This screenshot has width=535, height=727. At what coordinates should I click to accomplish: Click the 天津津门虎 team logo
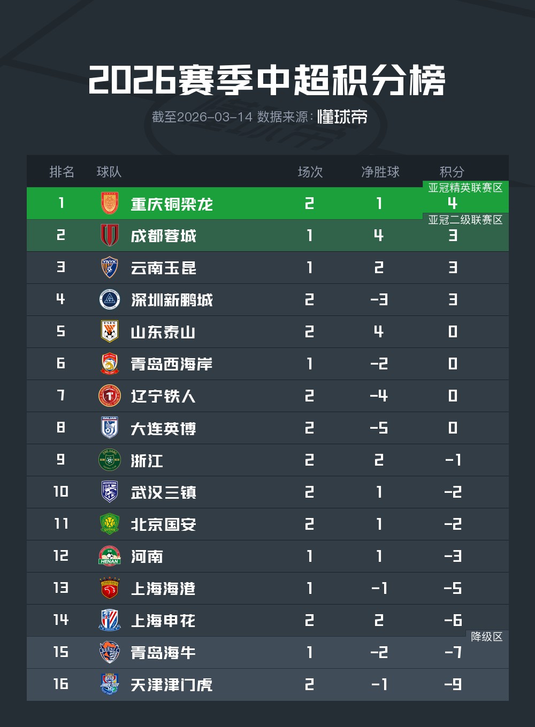tap(110, 684)
